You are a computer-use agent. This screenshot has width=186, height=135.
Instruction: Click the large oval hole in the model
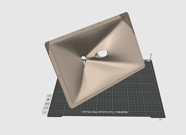[101, 54]
